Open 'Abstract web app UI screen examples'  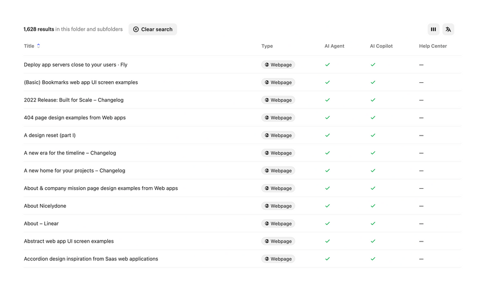[68, 241]
